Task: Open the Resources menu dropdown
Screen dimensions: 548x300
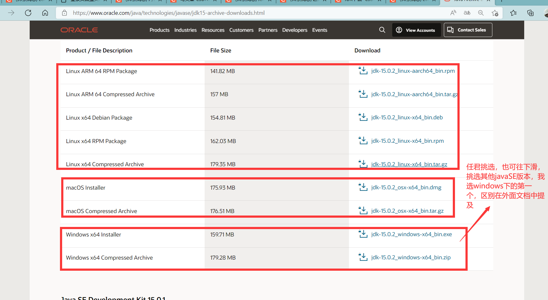Action: tap(213, 30)
